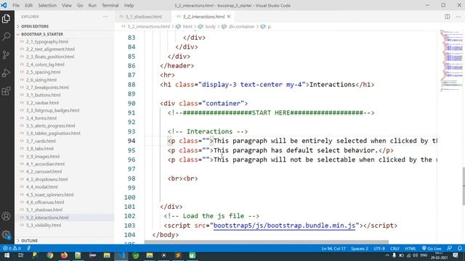Click the ENG language indicator in tray

click(424, 255)
